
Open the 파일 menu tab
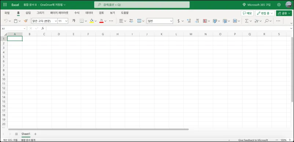pyautogui.click(x=7, y=13)
